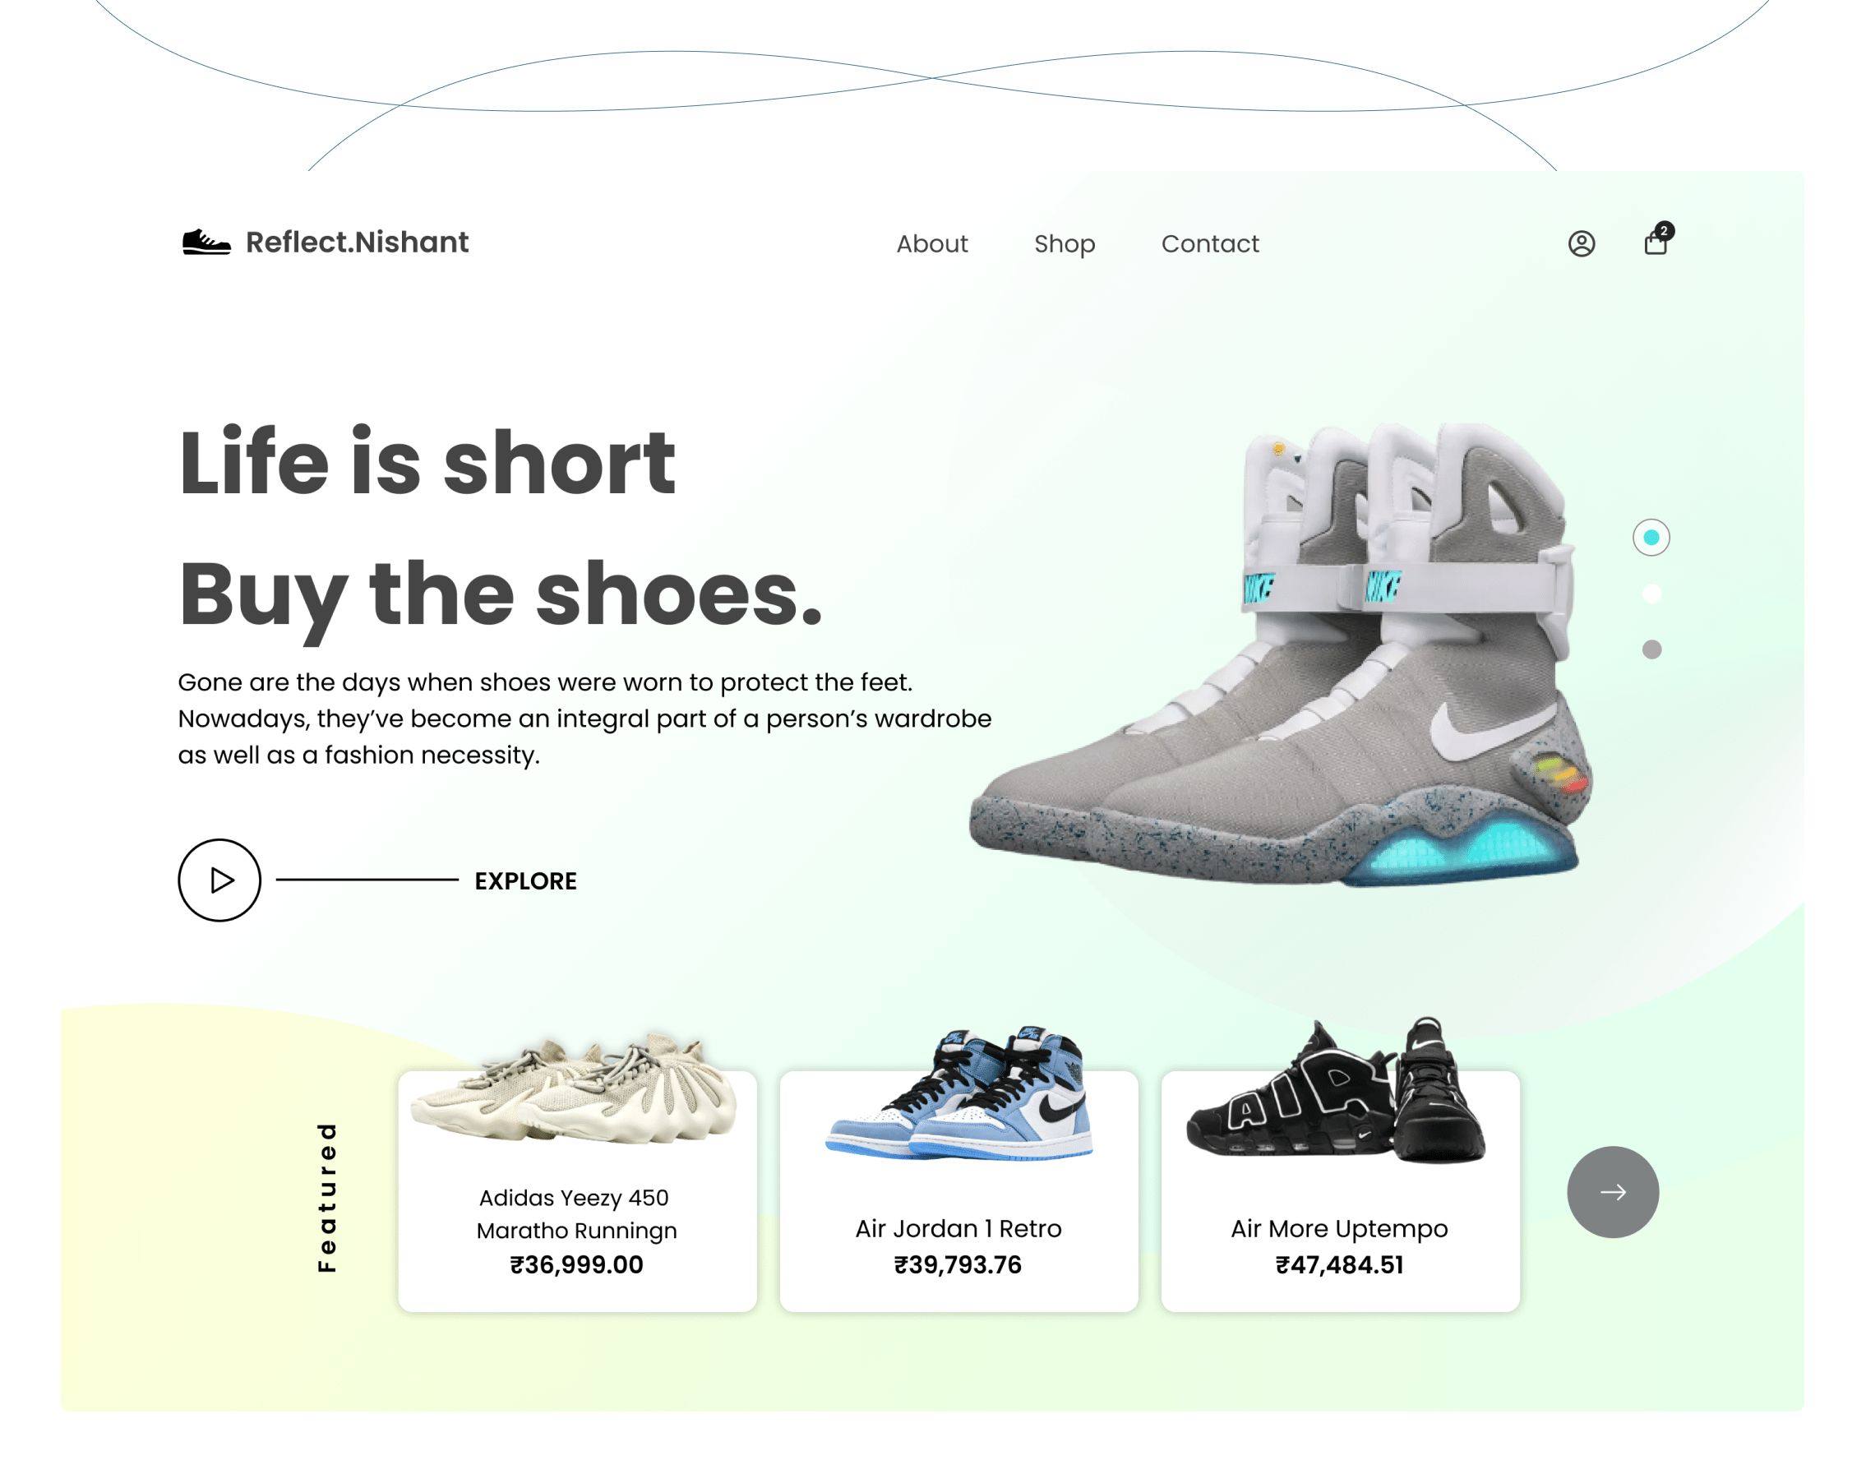Click the Nike Mag hero shoe image

(1281, 654)
